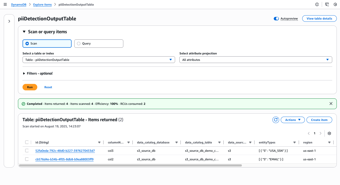Sort by entityTypes column arrow
The image size is (340, 185).
click(x=294, y=143)
